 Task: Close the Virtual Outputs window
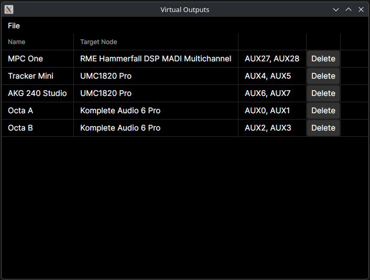point(361,9)
